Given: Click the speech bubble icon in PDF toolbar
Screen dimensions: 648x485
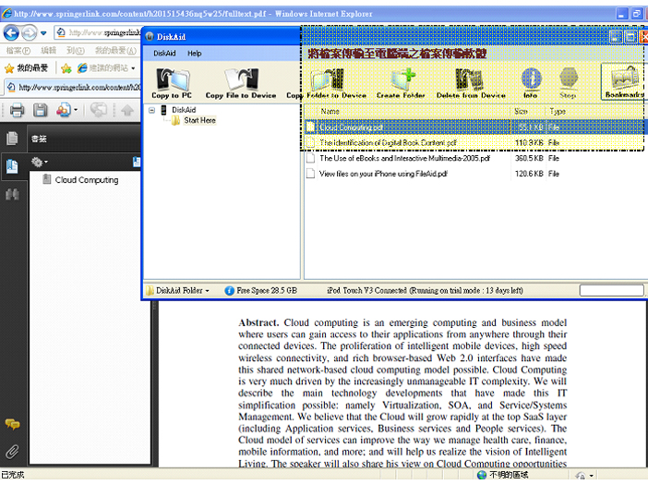Looking at the screenshot, I should [99, 111].
